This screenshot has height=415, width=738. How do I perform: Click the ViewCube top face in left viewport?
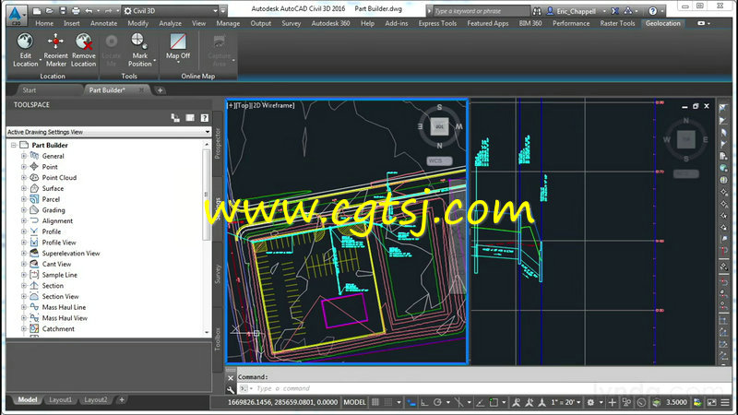click(439, 126)
